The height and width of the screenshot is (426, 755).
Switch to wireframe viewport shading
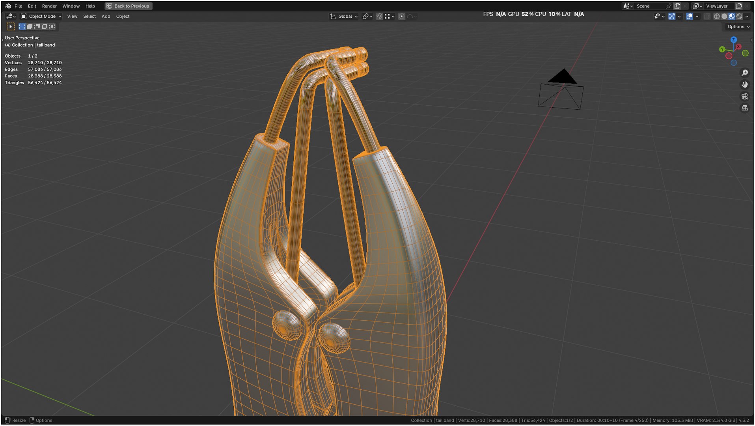(717, 16)
